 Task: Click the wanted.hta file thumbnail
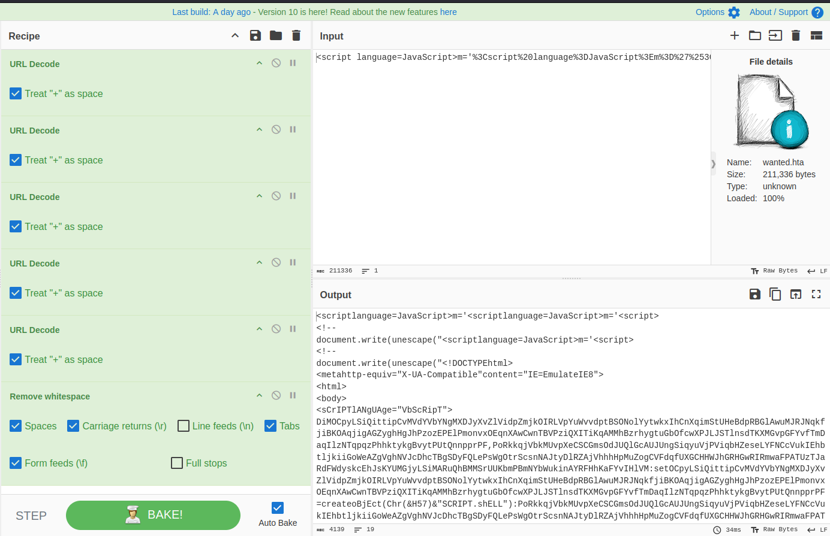[x=772, y=111]
